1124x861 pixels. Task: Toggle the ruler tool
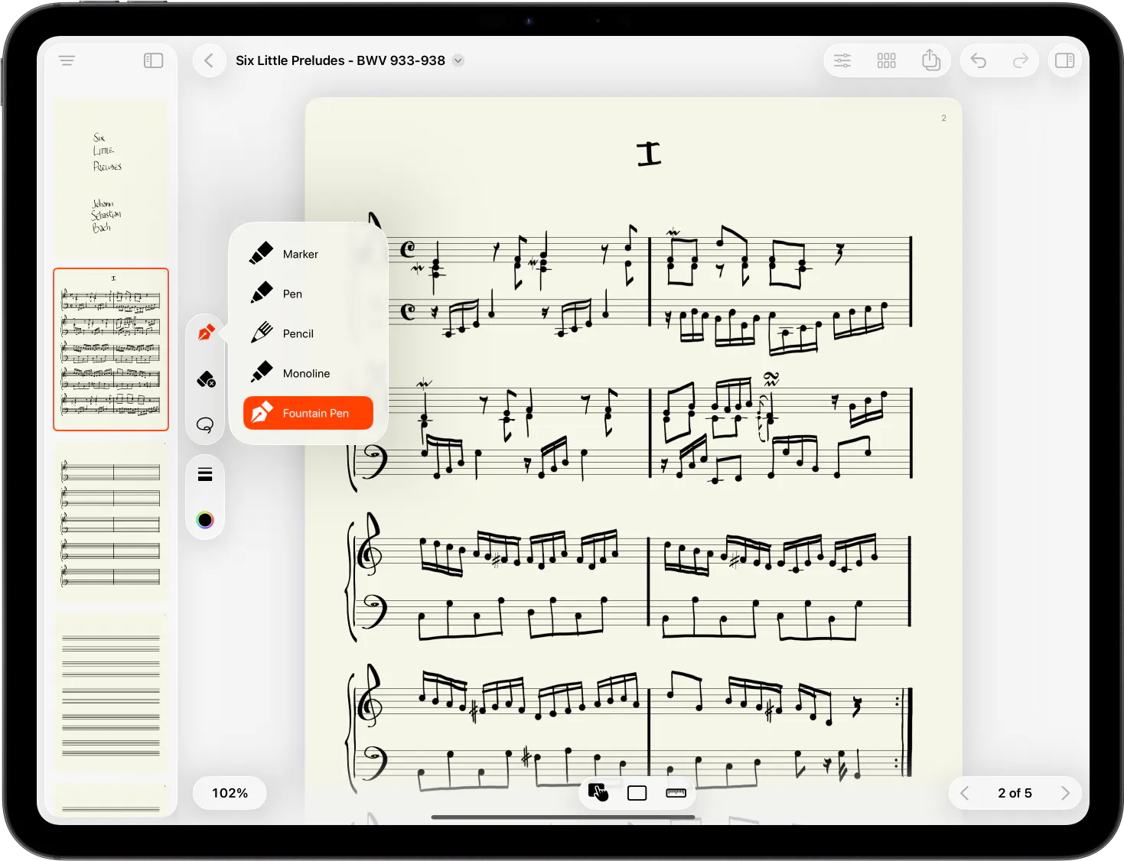(676, 793)
